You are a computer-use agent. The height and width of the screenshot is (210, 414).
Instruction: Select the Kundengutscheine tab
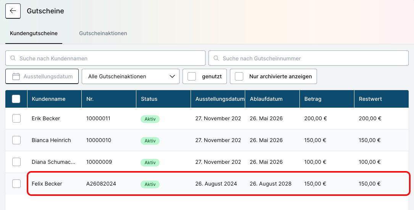pos(34,33)
